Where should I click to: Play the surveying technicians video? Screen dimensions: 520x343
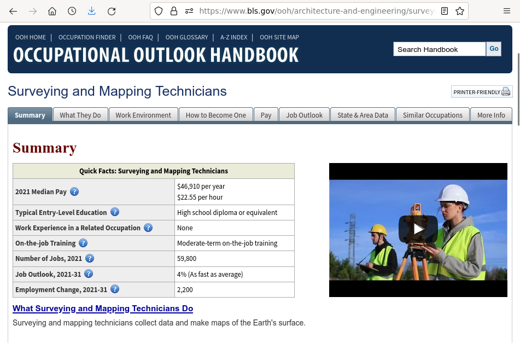point(418,229)
